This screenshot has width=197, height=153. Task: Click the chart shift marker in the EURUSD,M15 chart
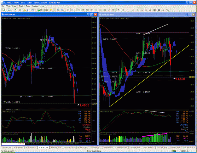173,18
